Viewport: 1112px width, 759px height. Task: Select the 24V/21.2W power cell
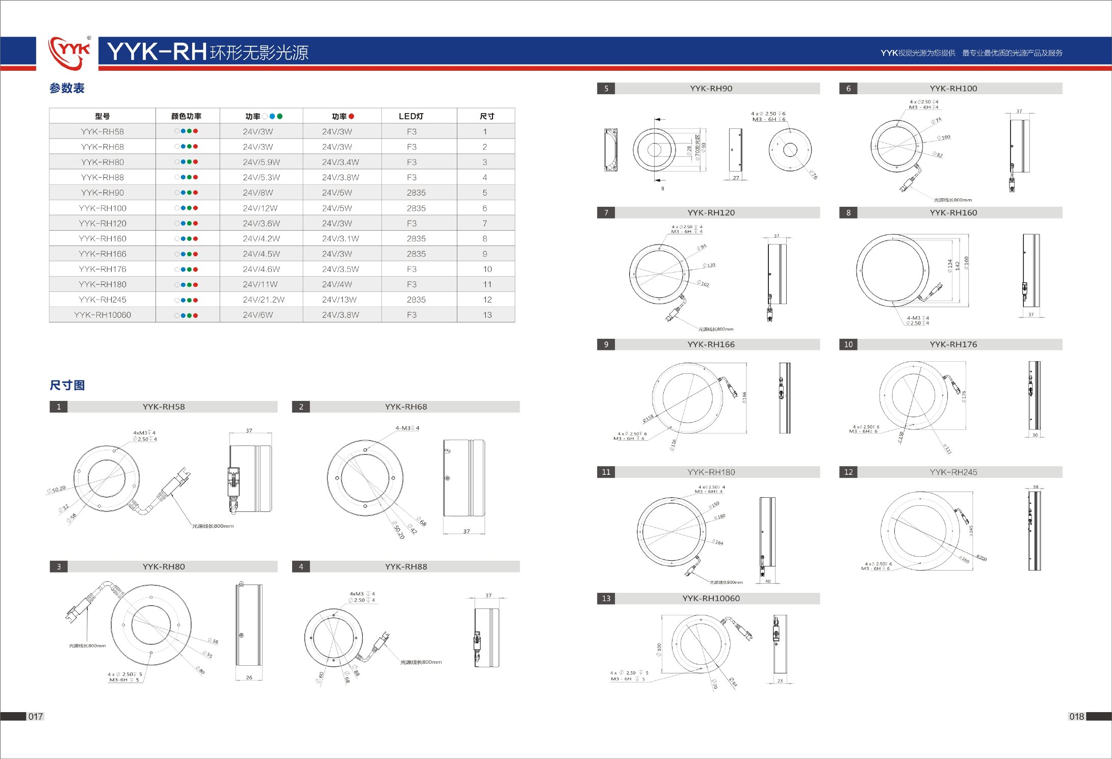tap(261, 300)
